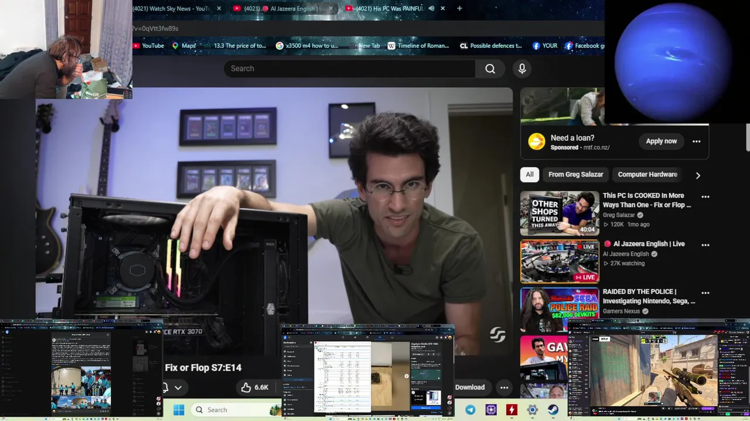The image size is (750, 421).
Task: Open the mtf.co.nz sponsored link
Action: [x=596, y=147]
